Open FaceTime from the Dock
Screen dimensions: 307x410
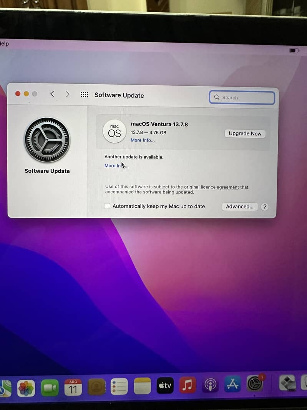[x=50, y=388]
